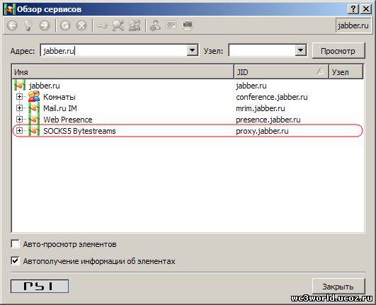Image resolution: width=376 pixels, height=305 pixels.
Task: Click the lightbulb toolbar icon
Action: [28, 25]
